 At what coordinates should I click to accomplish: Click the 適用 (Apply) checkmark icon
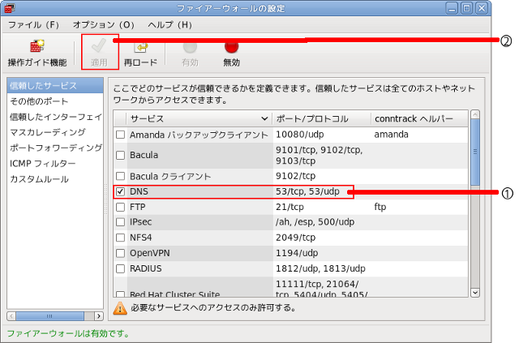[99, 47]
